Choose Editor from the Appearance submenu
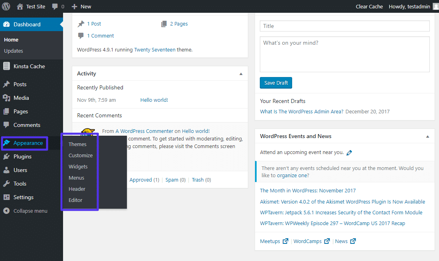Image resolution: width=439 pixels, height=261 pixels. tap(75, 200)
